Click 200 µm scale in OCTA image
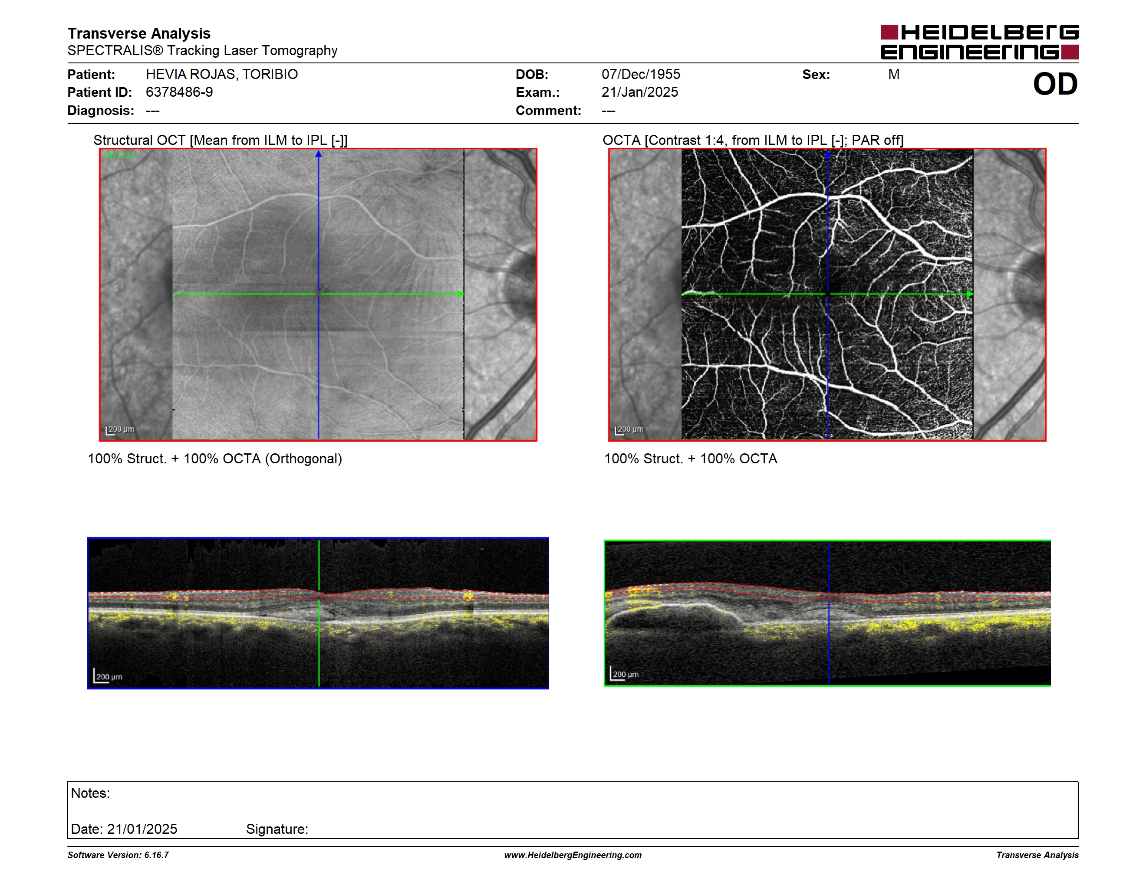 coord(629,430)
